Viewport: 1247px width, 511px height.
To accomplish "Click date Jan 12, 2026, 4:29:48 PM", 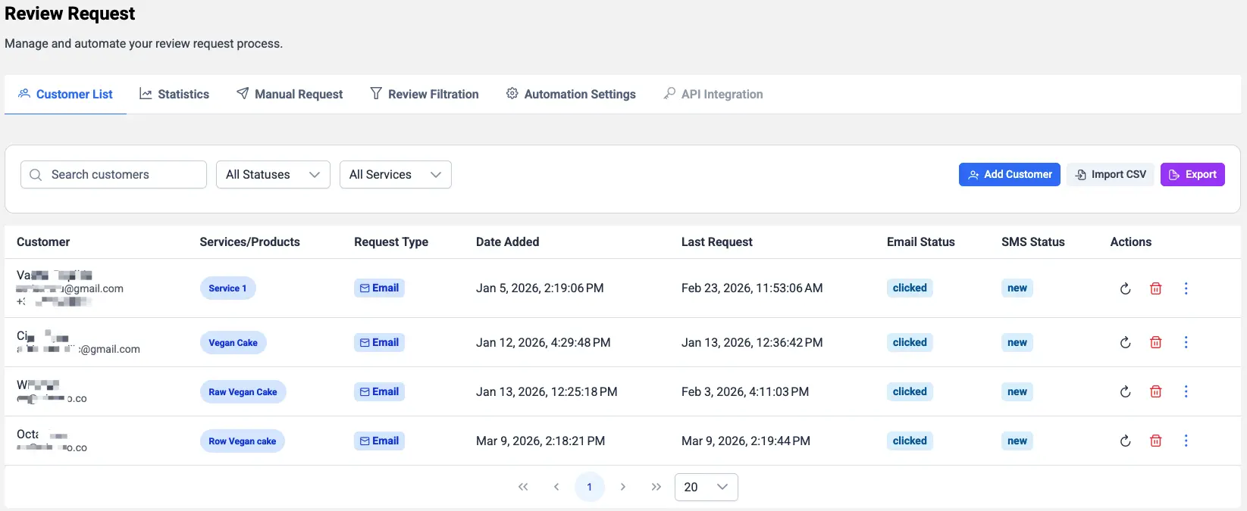I will click(x=544, y=342).
